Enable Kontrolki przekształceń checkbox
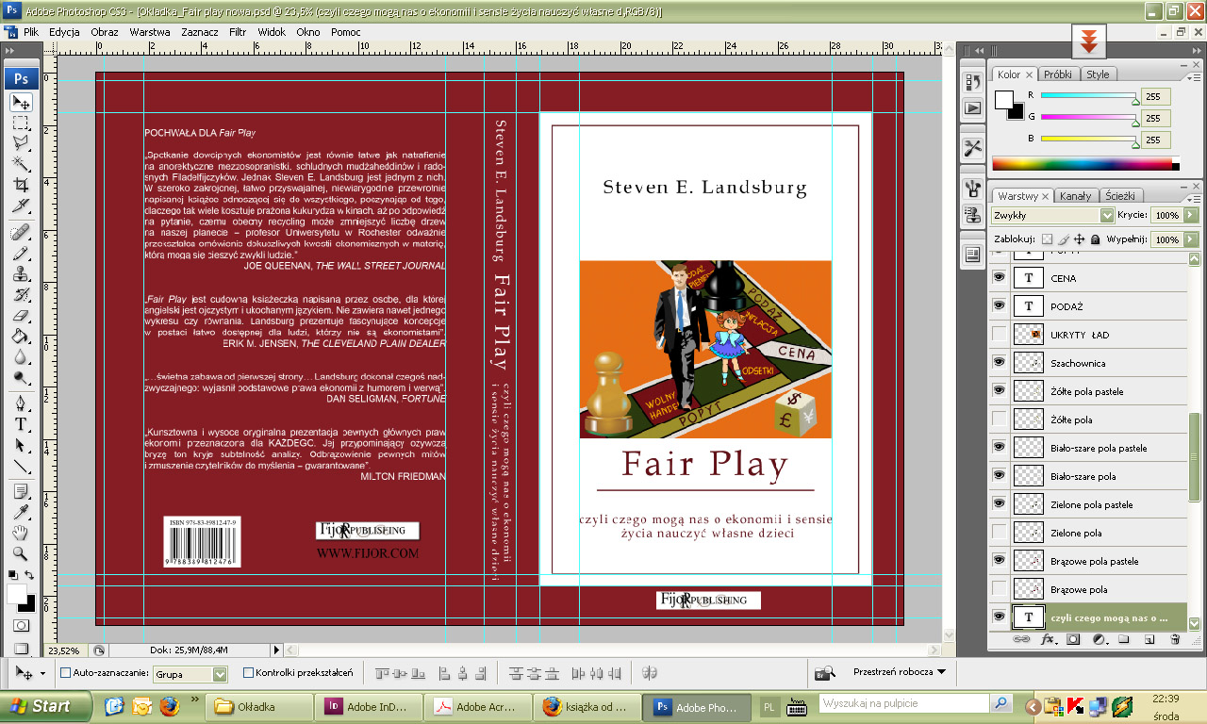1207x724 pixels. [248, 673]
